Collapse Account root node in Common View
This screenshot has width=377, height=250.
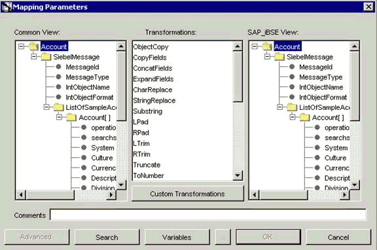(x=22, y=46)
